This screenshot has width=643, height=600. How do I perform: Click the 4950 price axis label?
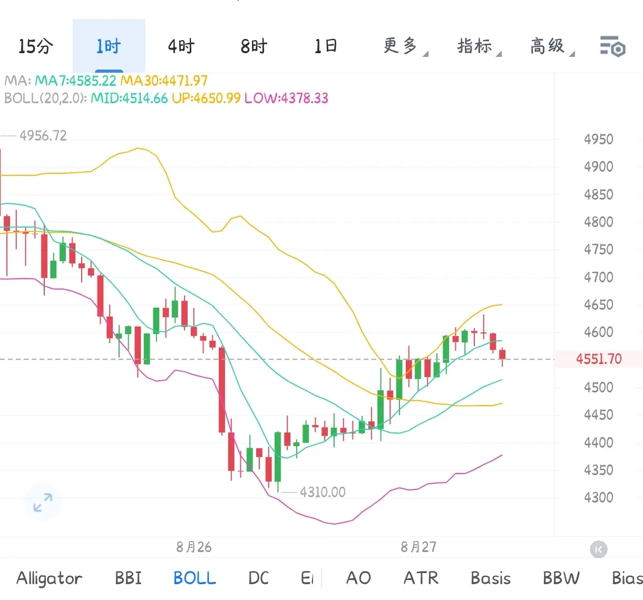(x=599, y=140)
